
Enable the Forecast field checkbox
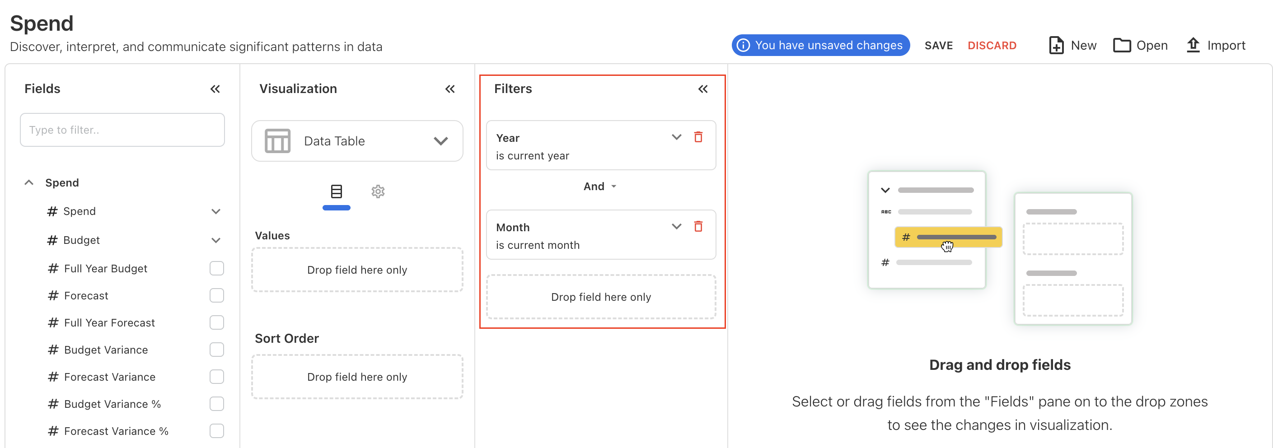[216, 295]
